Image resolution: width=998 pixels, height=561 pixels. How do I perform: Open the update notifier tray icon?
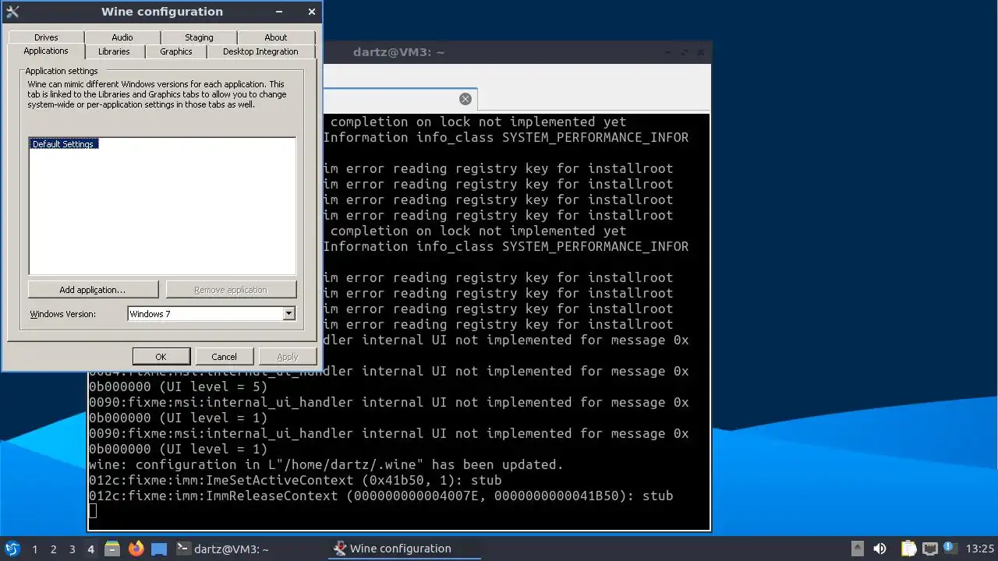[x=950, y=548]
